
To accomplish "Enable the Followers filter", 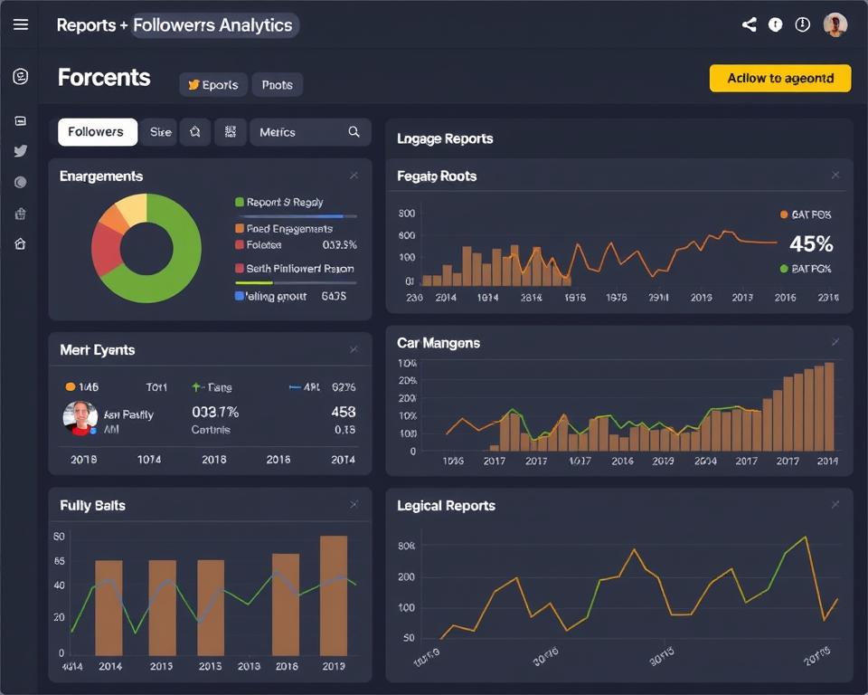I will point(97,131).
